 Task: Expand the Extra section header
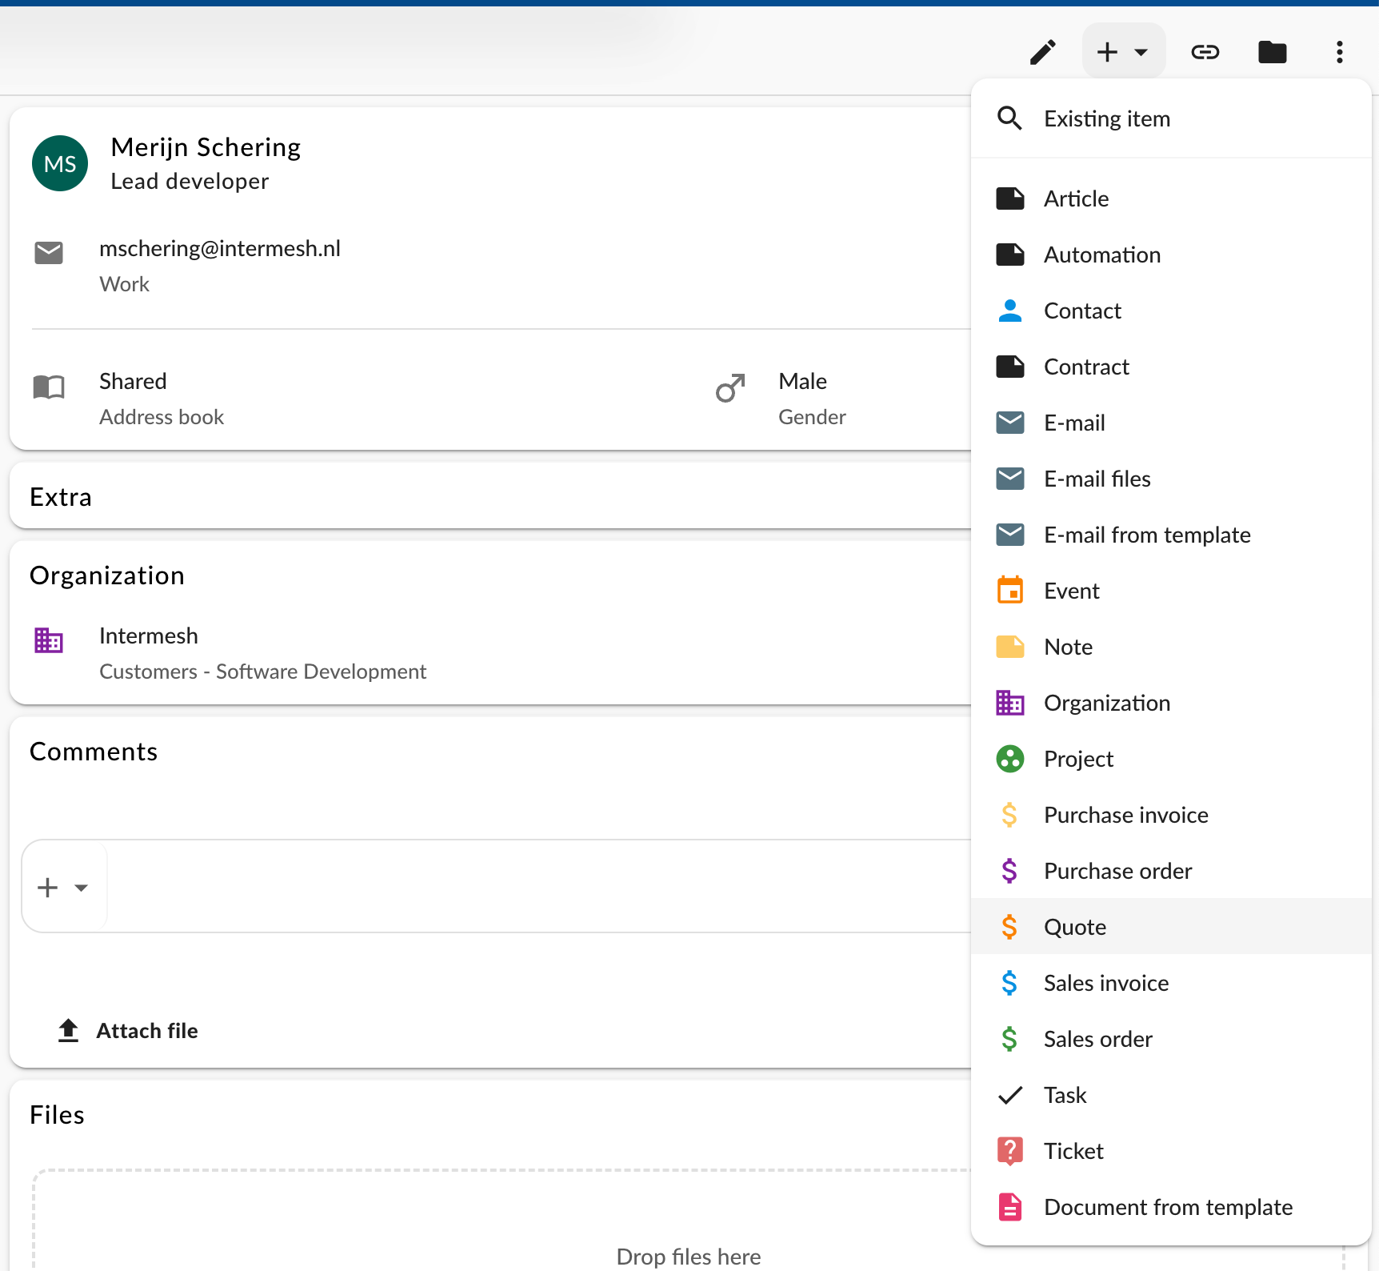pyautogui.click(x=490, y=497)
